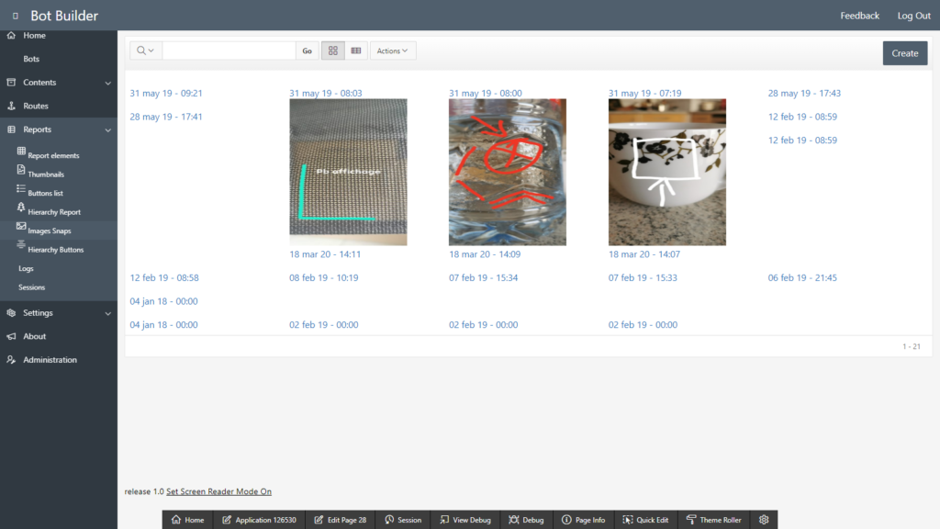Click Quick Edit in developer toolbar

(645, 520)
